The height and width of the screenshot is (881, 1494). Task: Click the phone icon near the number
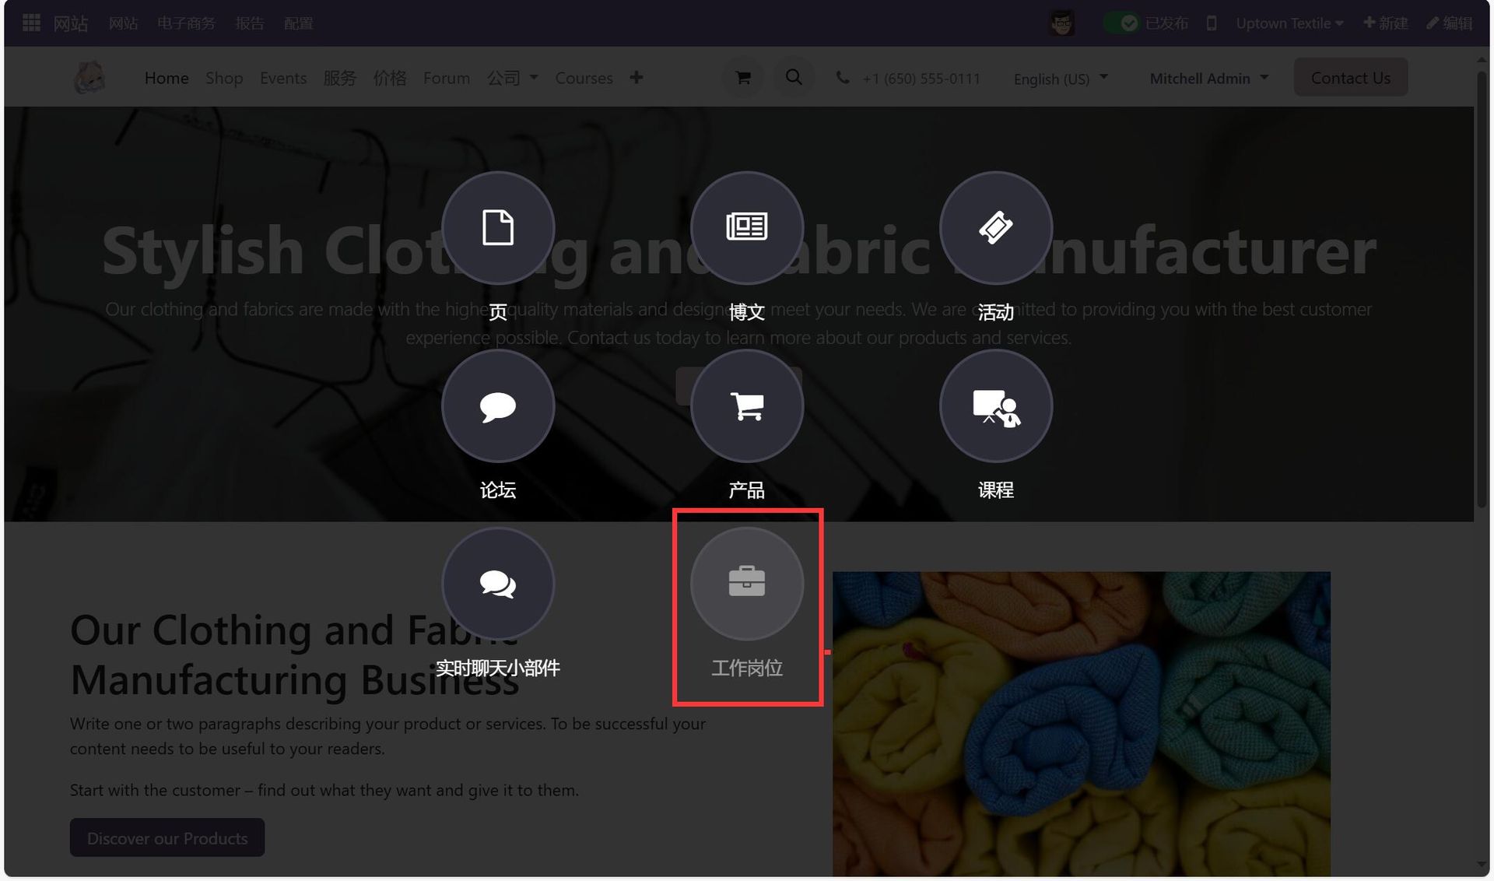tap(843, 78)
